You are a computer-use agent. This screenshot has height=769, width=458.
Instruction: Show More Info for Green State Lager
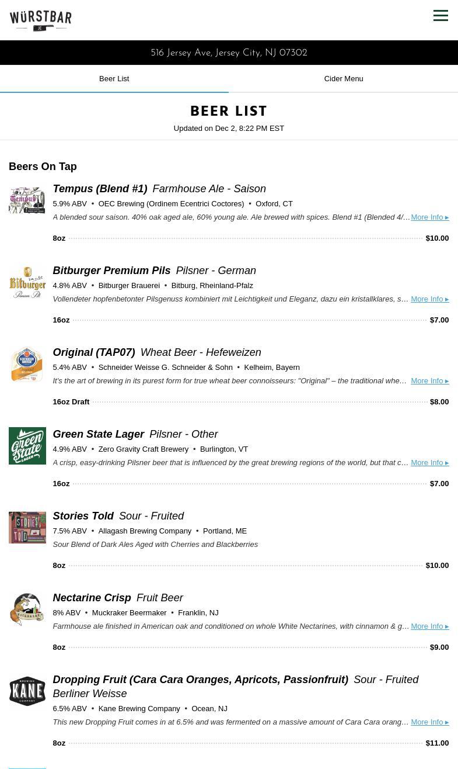pyautogui.click(x=429, y=463)
